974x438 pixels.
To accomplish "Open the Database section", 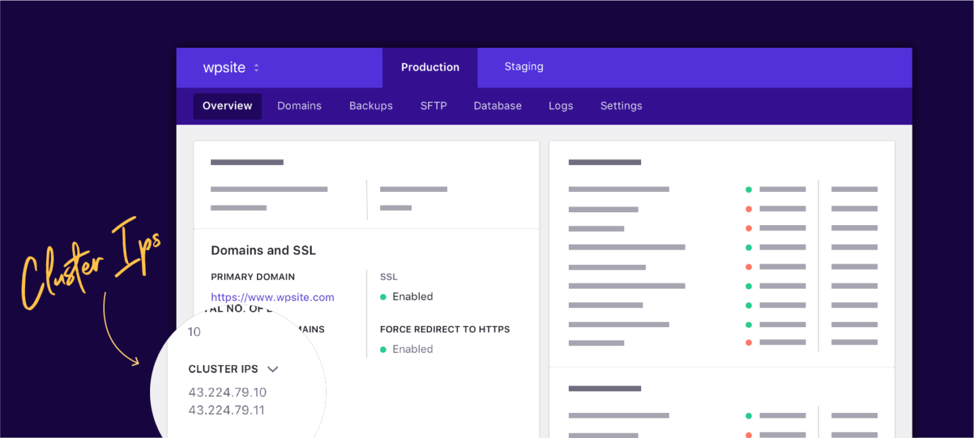I will [x=498, y=105].
